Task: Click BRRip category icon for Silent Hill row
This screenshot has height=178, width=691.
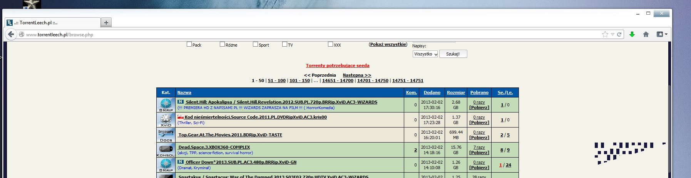Action: coord(166,105)
